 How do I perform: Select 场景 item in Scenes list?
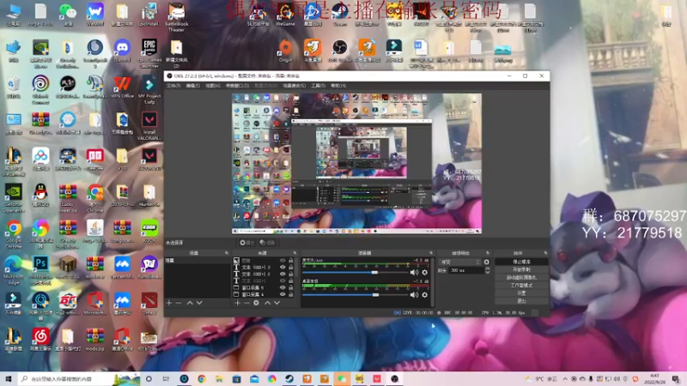pyautogui.click(x=197, y=261)
